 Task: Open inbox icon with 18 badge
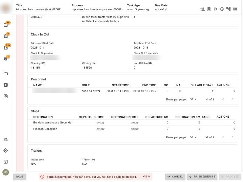click(x=6, y=25)
